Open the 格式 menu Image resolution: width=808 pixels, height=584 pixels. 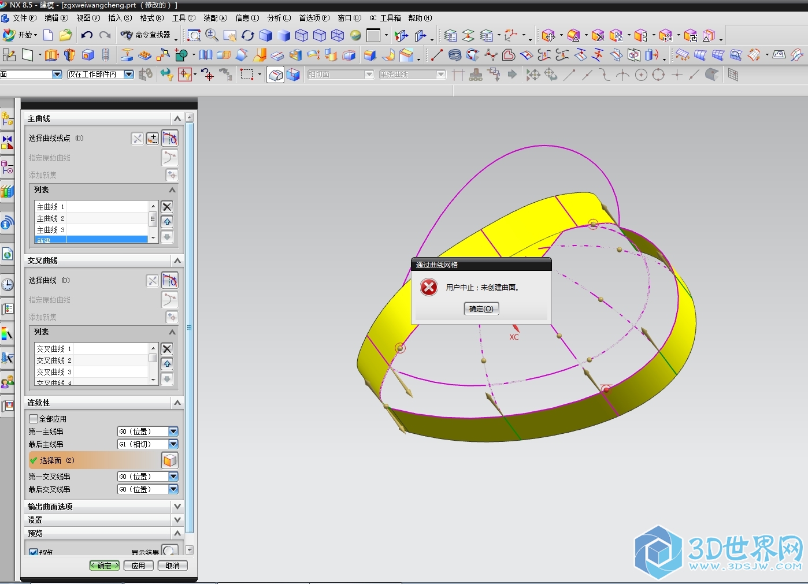coord(151,18)
